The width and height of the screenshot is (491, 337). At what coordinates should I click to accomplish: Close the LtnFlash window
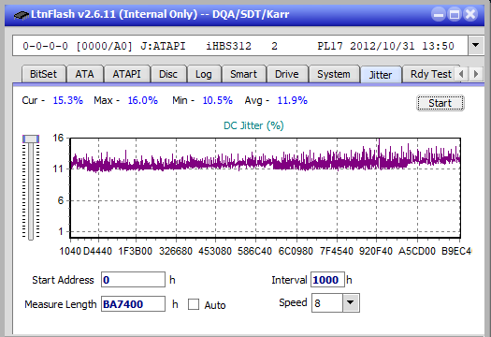coord(470,14)
